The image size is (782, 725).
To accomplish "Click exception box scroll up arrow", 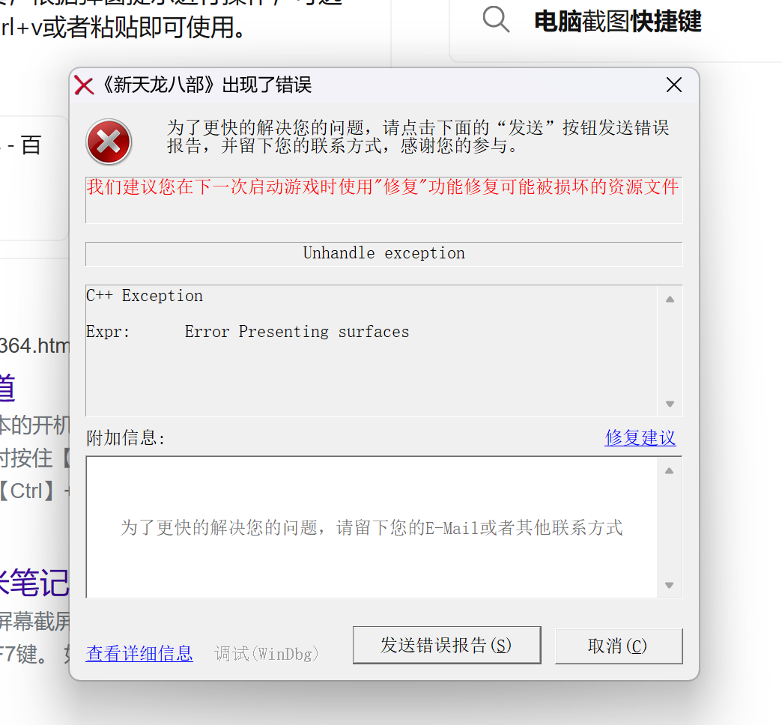I will [670, 299].
